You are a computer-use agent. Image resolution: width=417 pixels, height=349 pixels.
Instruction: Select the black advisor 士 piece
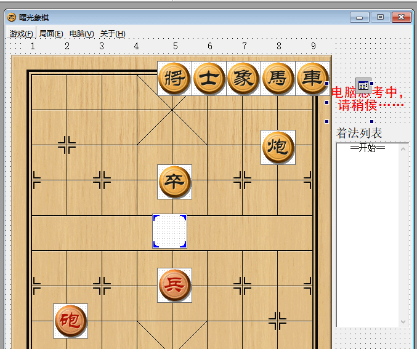click(209, 78)
